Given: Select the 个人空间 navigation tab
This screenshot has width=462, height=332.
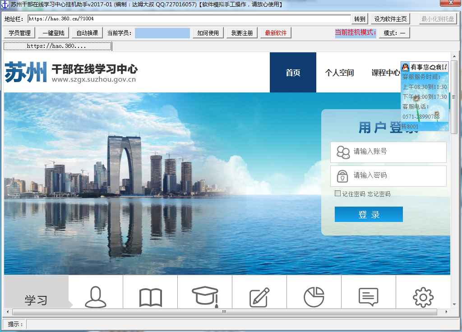Looking at the screenshot, I should point(339,73).
